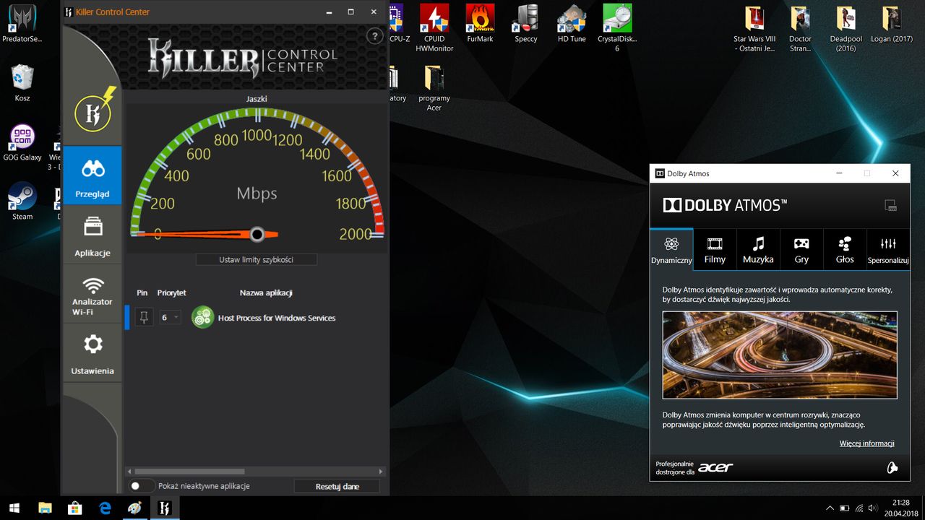
Task: Click the Dolby Atmos display mode icon
Action: coord(891,206)
